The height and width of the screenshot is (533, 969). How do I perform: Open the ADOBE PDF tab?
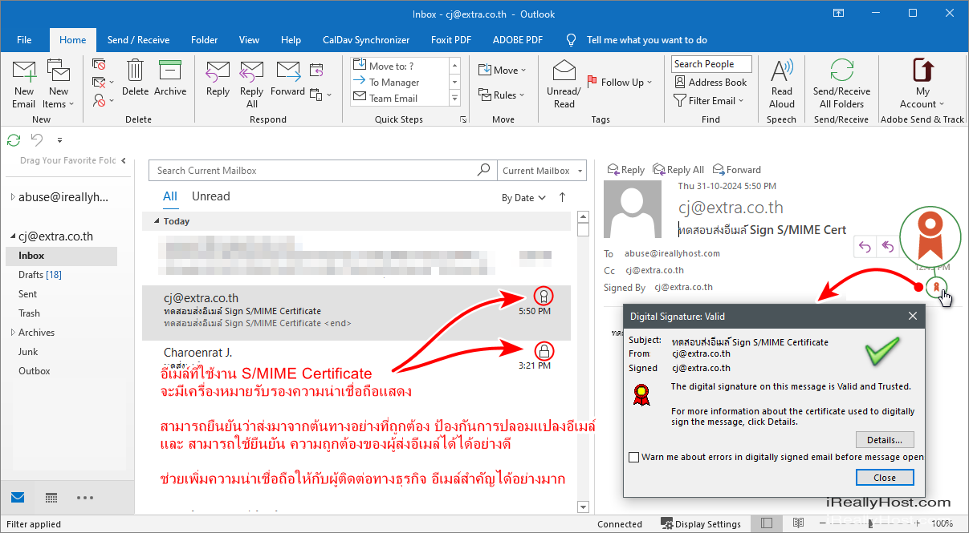point(518,40)
